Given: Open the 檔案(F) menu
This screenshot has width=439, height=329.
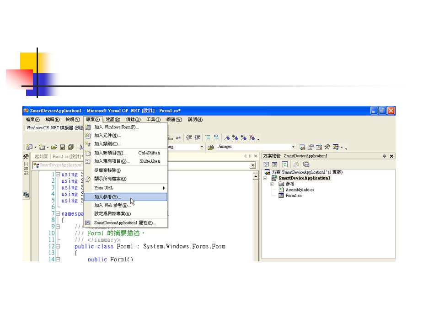Looking at the screenshot, I should (x=33, y=119).
